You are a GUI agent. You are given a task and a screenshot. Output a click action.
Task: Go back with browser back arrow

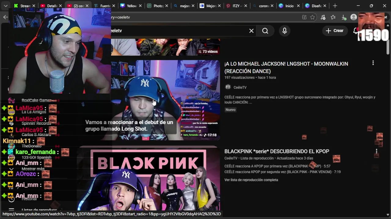(5, 17)
